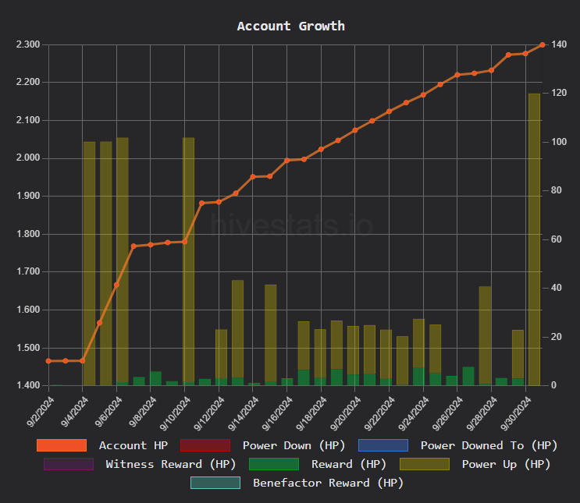This screenshot has height=503, width=580.
Task: Click the 9/16/2024 x-axis date label
Action: pyautogui.click(x=277, y=413)
